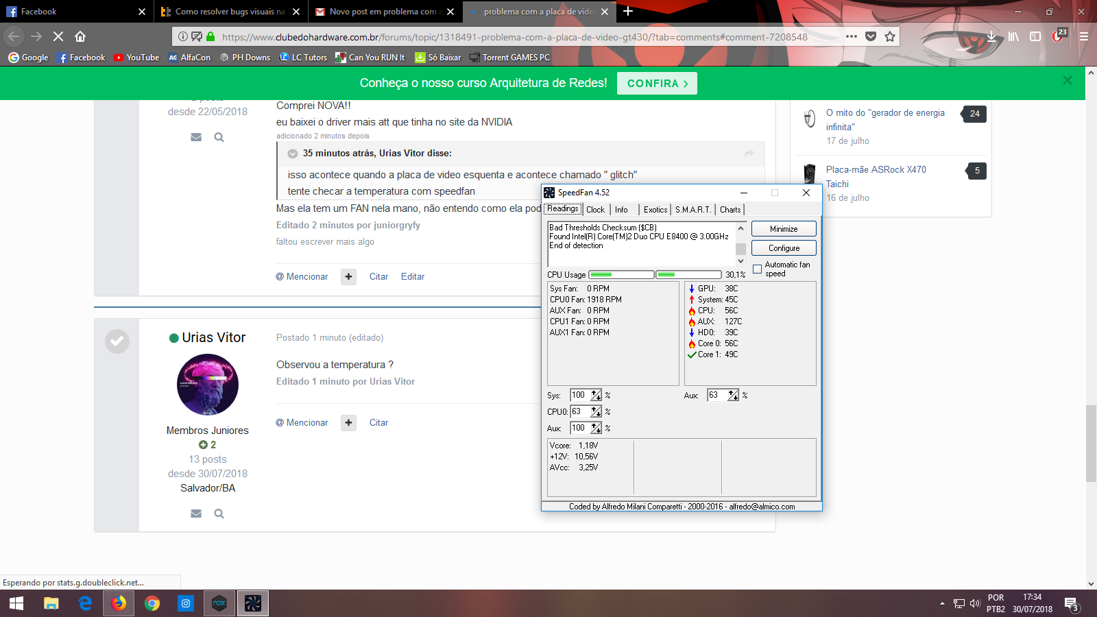1097x617 pixels.
Task: Open the Firefox hamburger menu
Action: pyautogui.click(x=1084, y=36)
